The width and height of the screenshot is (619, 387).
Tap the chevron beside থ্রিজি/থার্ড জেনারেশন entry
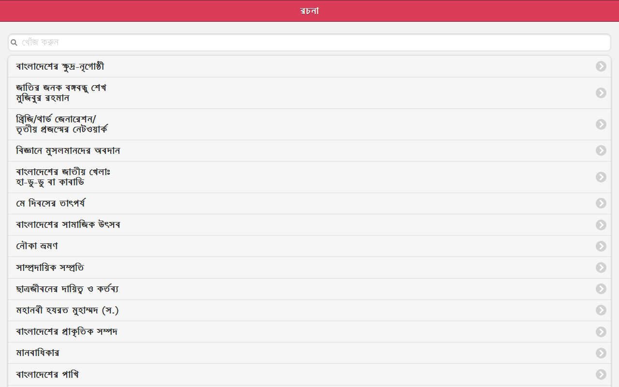(x=601, y=124)
